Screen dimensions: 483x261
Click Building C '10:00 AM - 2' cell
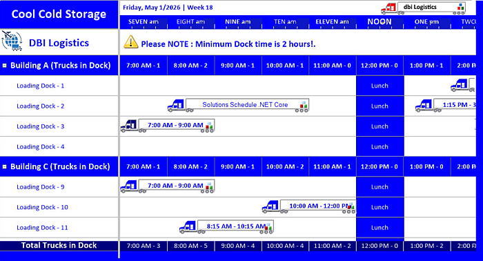tap(285, 166)
